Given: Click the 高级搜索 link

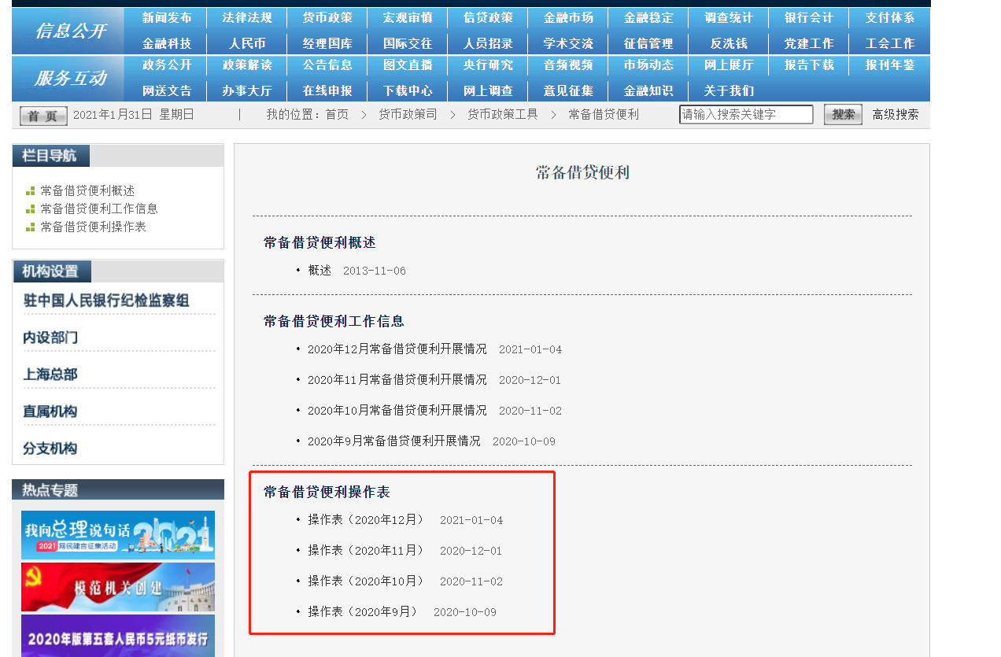Looking at the screenshot, I should tap(895, 114).
